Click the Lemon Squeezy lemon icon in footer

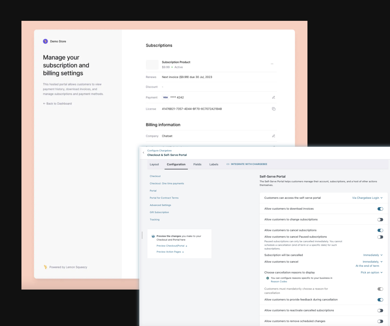coord(46,267)
